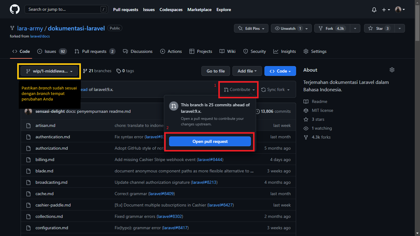Image resolution: width=420 pixels, height=236 pixels.
Task: Focus the Search or jump to field
Action: [66, 10]
